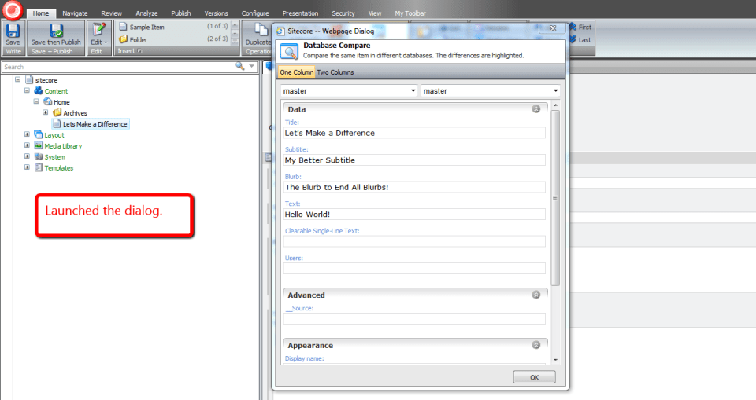Click the Sample Item insert icon
The height and width of the screenshot is (400, 756).
tap(123, 27)
